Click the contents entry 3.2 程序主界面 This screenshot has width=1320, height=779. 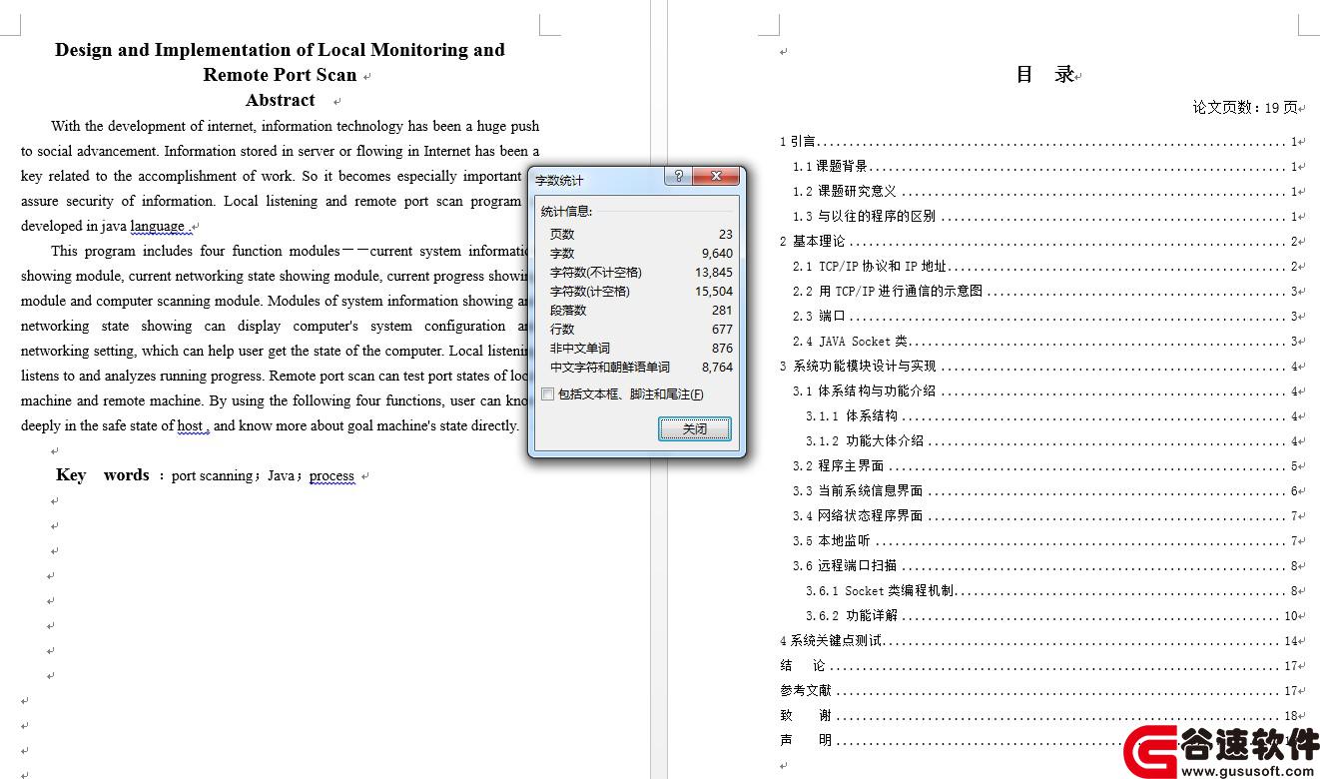[1045, 466]
